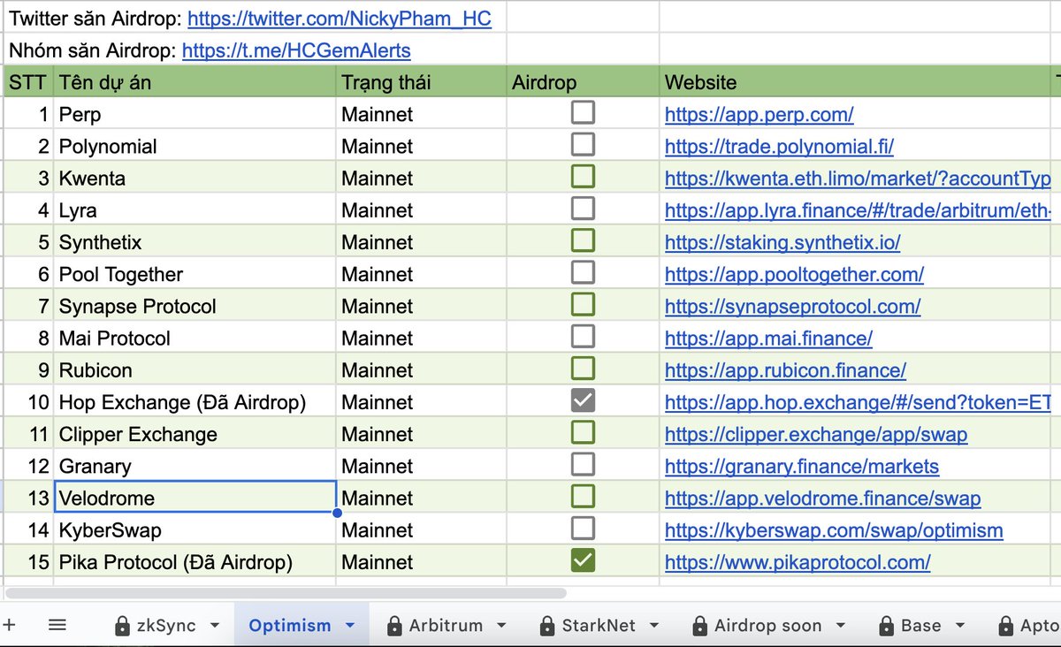
Task: Select the Synapse Protocol name cell
Action: 195,306
